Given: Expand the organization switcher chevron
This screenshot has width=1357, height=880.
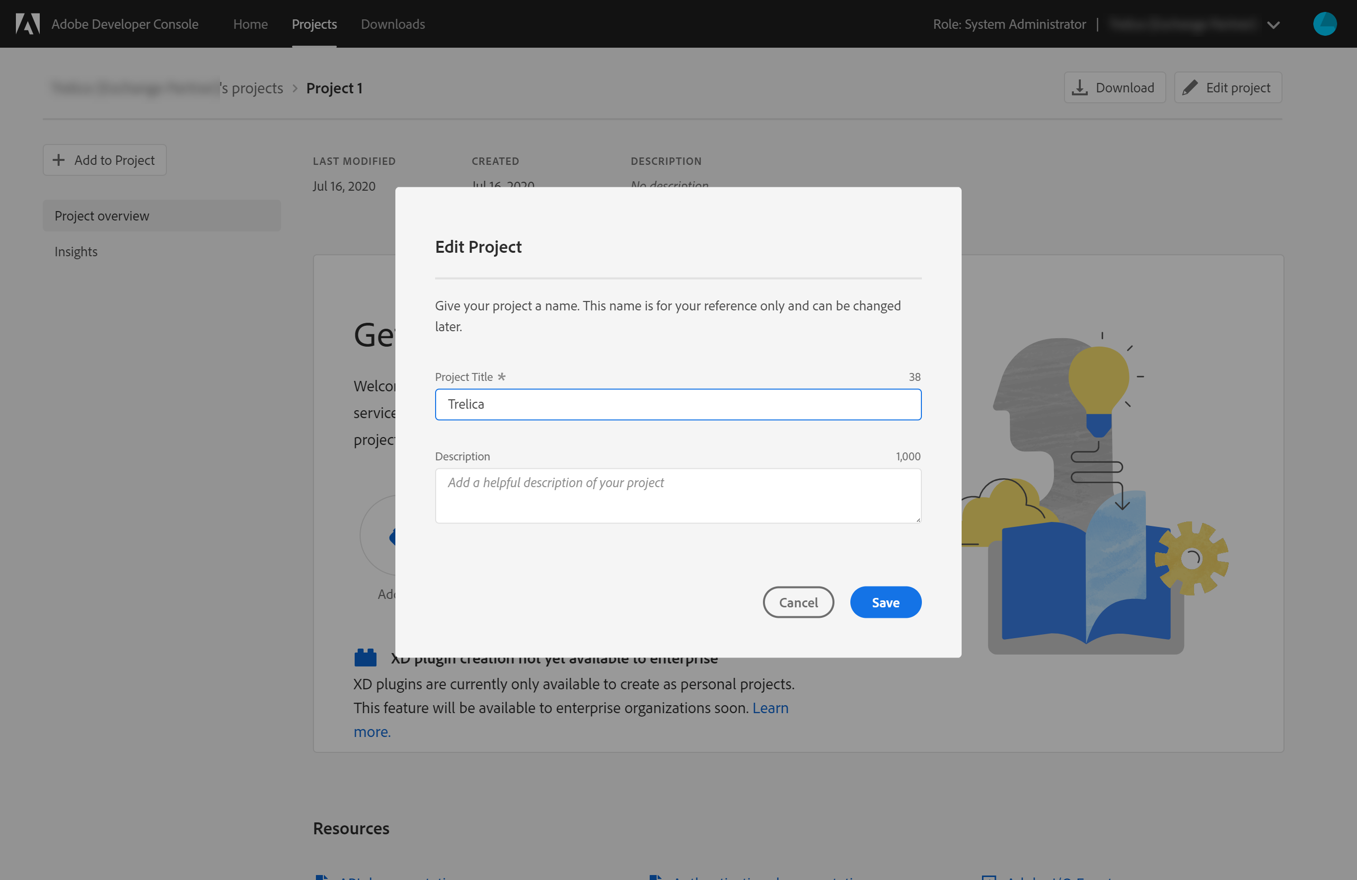Looking at the screenshot, I should 1273,24.
